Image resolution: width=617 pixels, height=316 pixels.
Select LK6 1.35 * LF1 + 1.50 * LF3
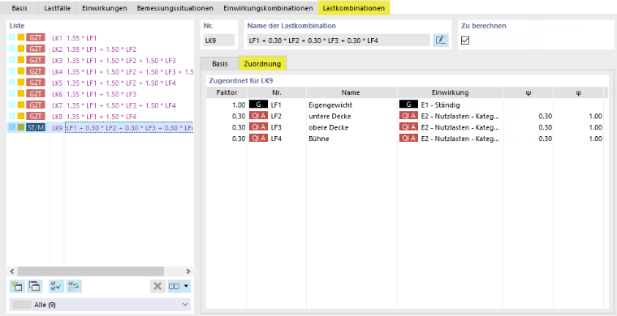[101, 94]
